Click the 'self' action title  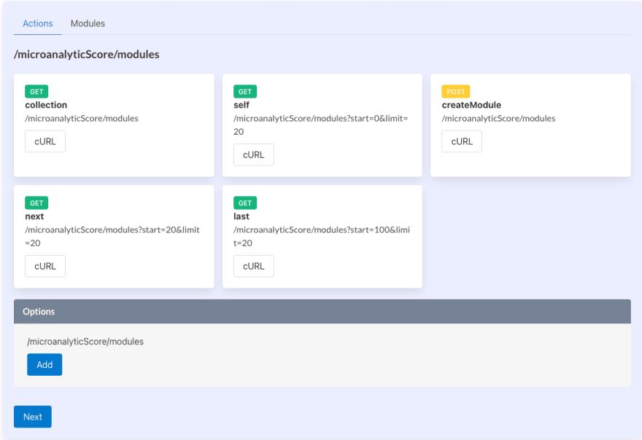(241, 105)
